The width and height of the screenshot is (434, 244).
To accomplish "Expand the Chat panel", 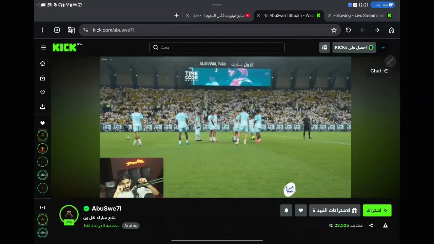I will coord(378,71).
